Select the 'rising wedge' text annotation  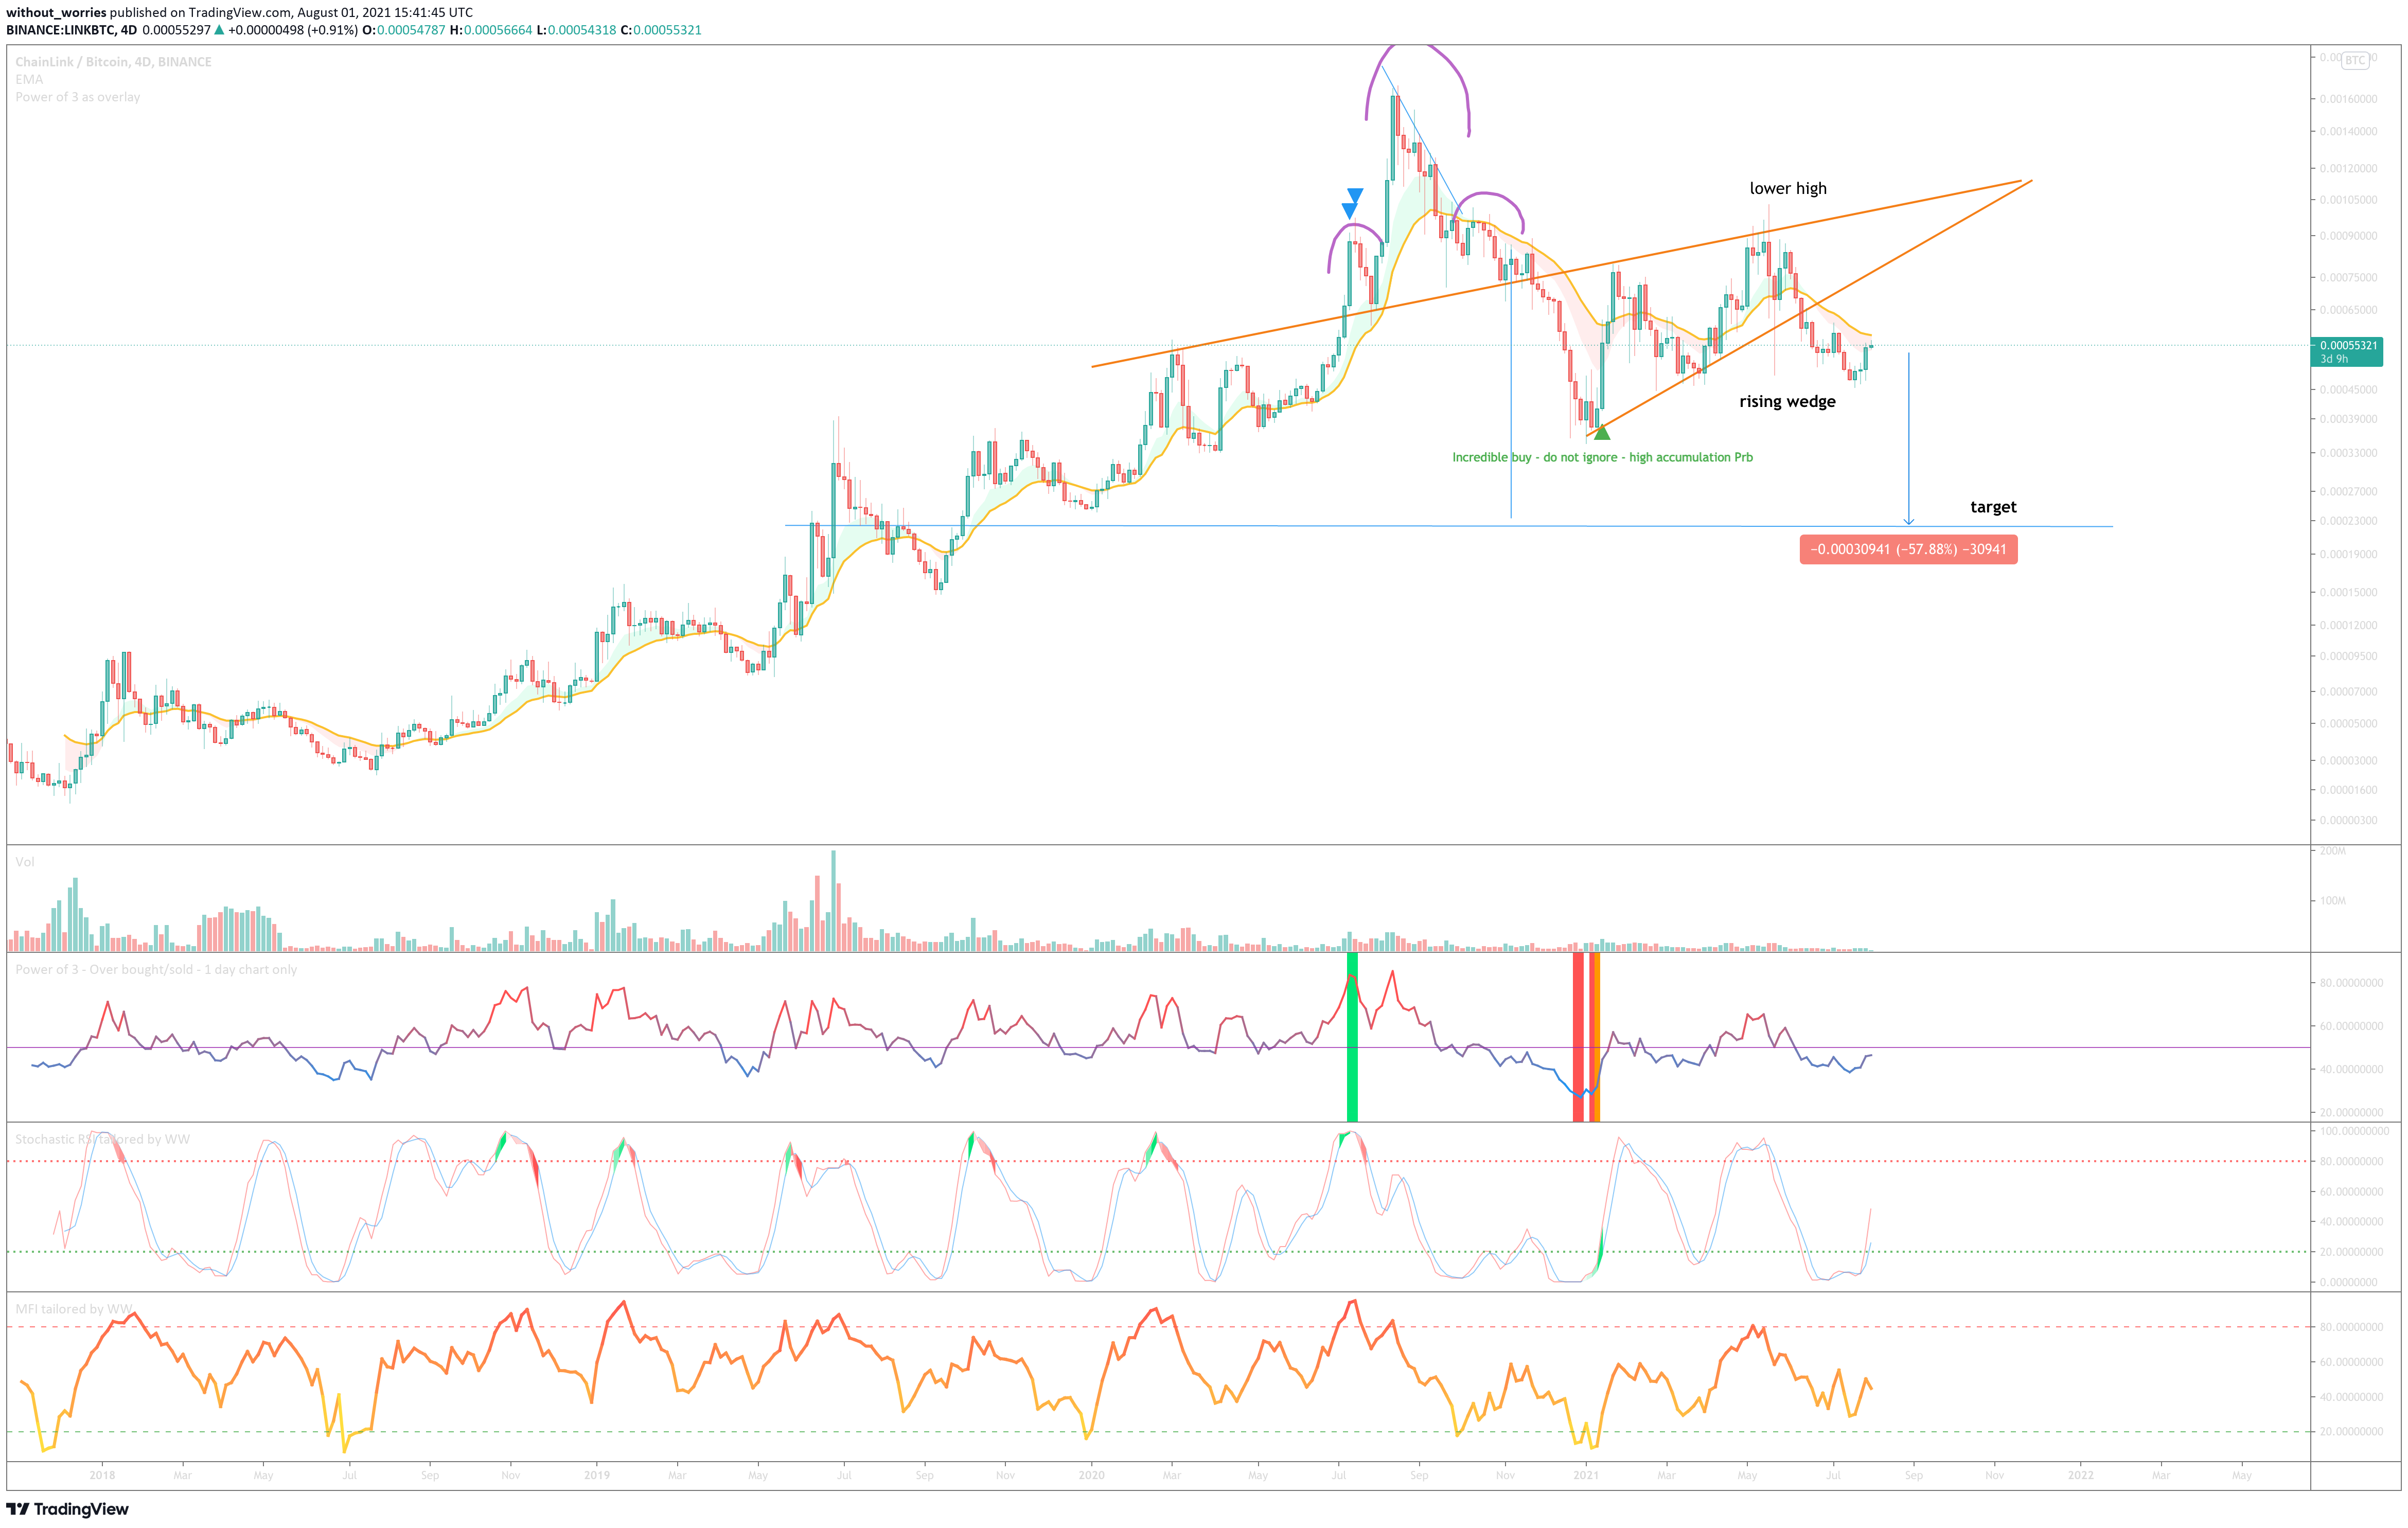[1787, 401]
